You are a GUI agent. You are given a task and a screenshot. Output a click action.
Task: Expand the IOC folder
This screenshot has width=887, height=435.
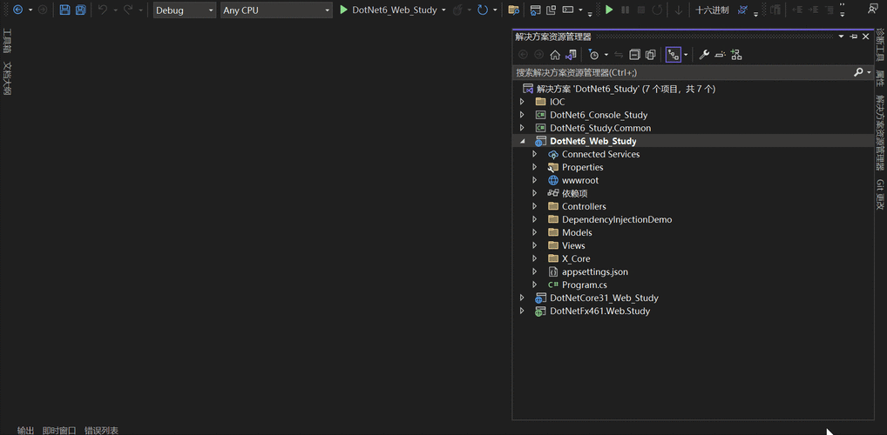point(522,103)
